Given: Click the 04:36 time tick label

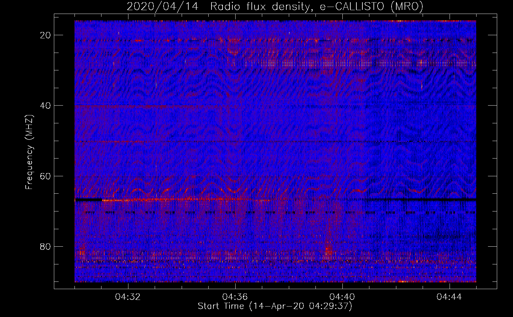Looking at the screenshot, I should click(x=235, y=297).
